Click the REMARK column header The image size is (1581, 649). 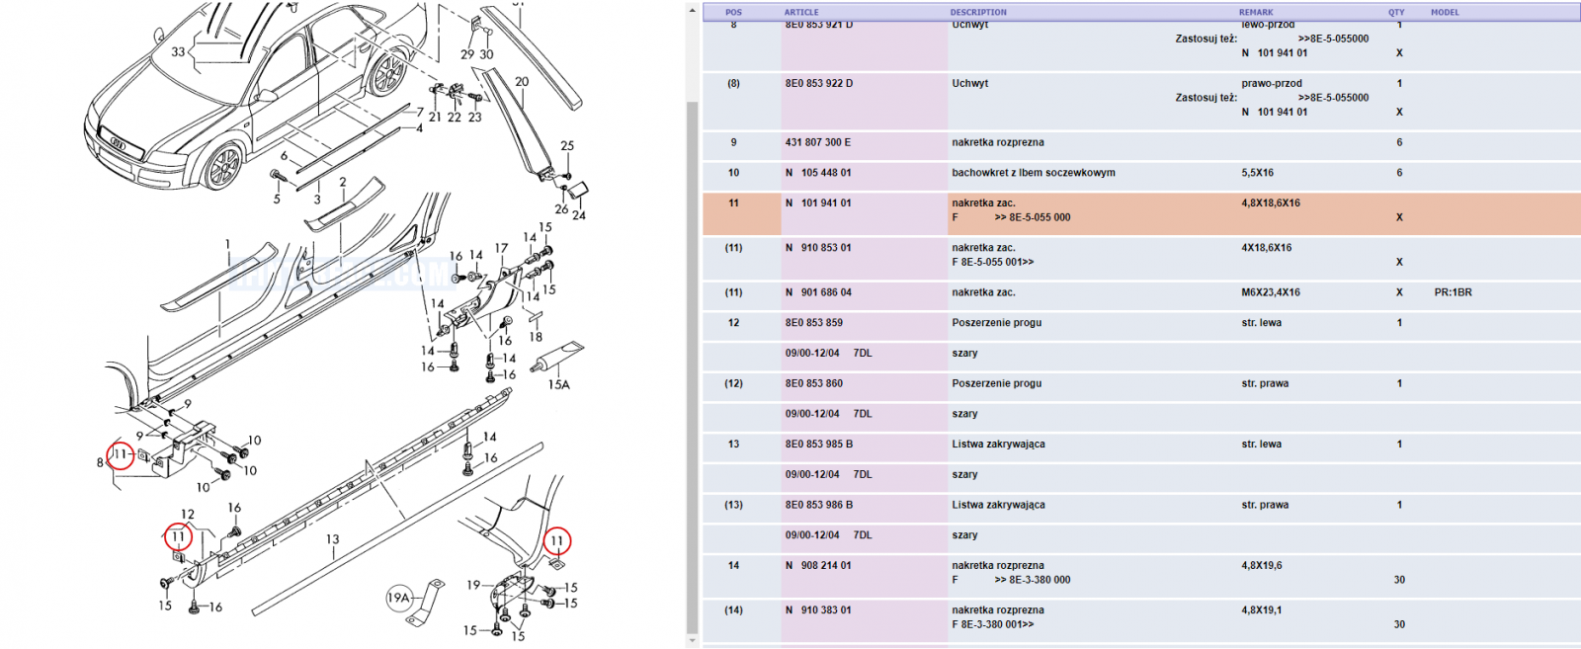1256,12
